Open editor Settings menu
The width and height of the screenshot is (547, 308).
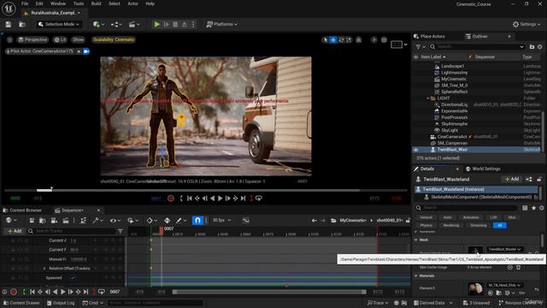click(526, 24)
